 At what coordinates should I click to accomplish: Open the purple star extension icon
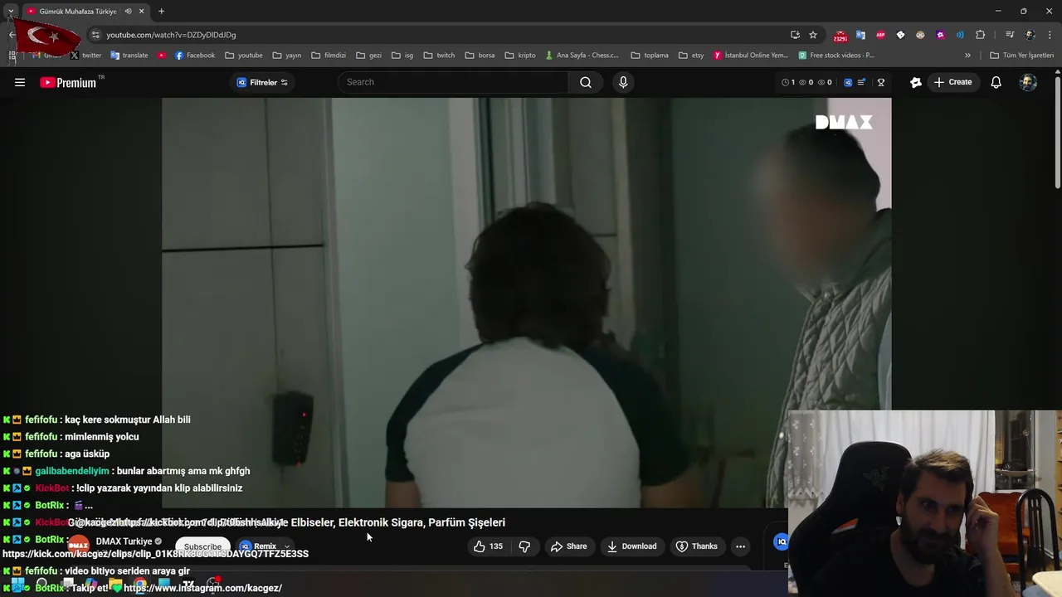(940, 35)
